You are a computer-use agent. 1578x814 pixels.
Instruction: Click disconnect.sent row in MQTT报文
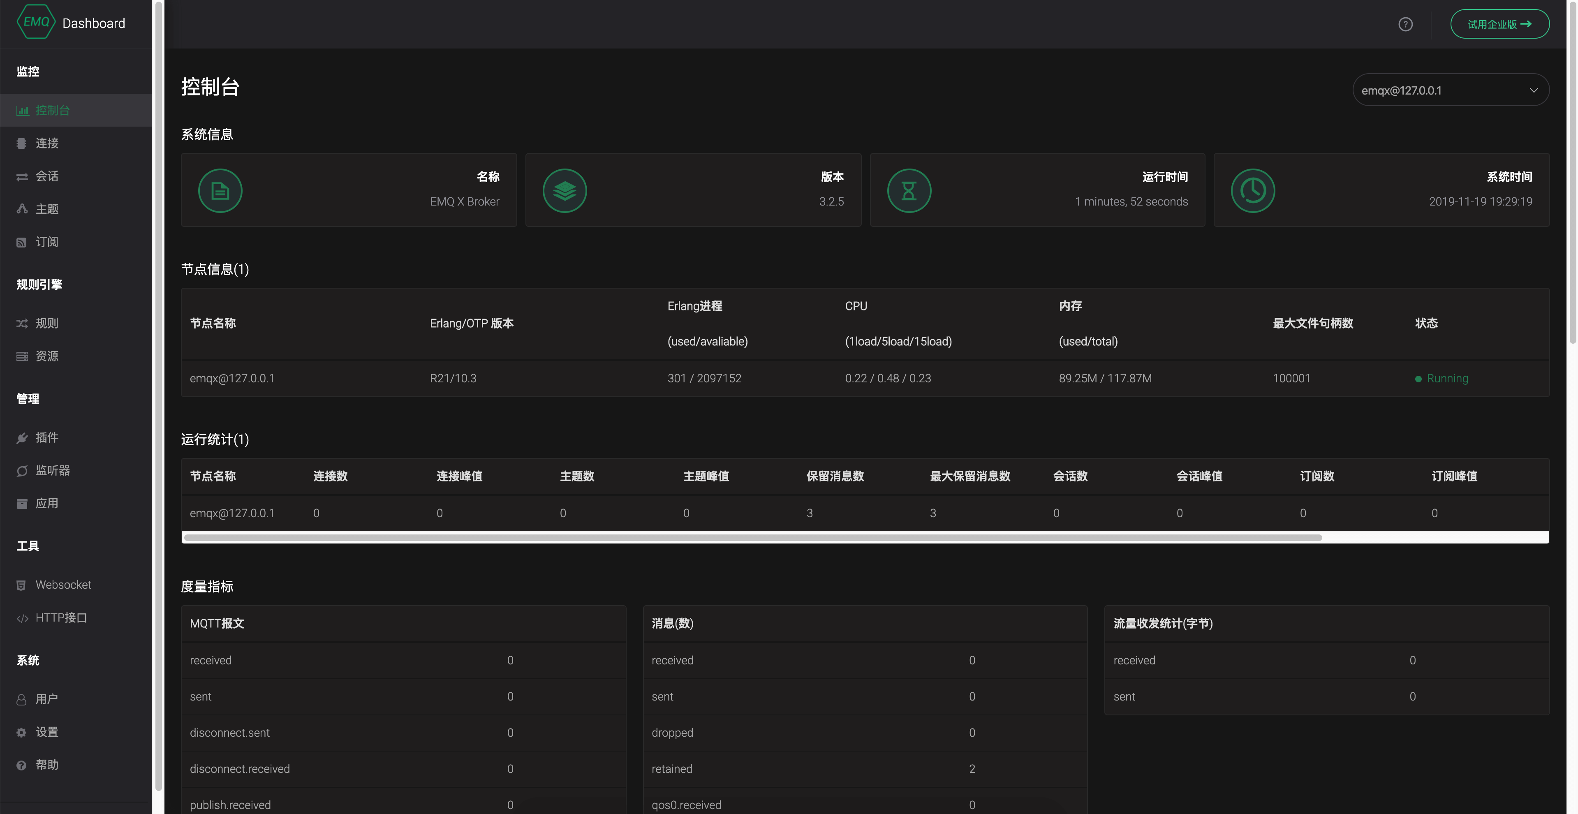[403, 733]
